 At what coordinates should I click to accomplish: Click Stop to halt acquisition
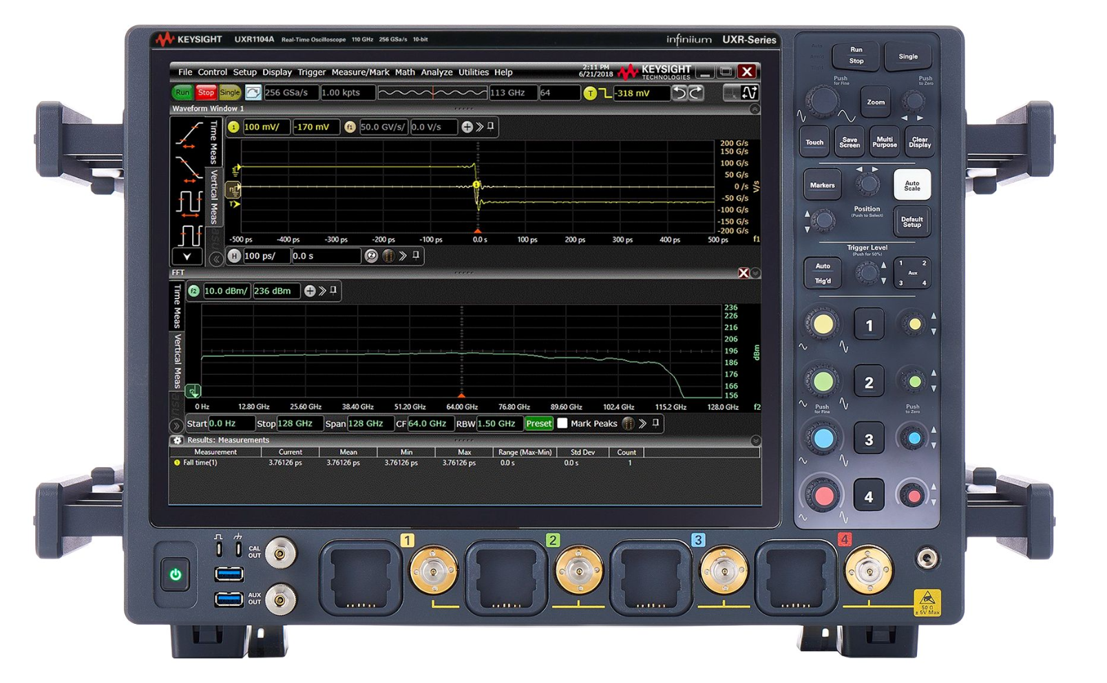[x=206, y=91]
